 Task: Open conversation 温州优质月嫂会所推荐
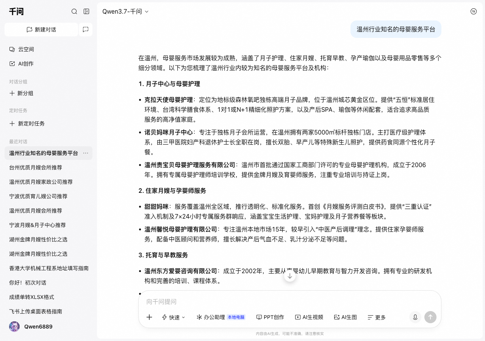coord(48,211)
